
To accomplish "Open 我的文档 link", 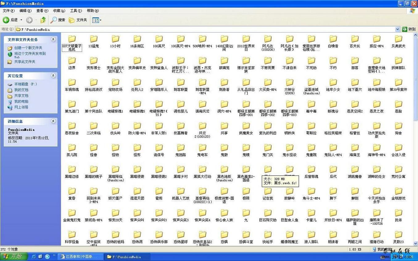I will click(x=21, y=90).
